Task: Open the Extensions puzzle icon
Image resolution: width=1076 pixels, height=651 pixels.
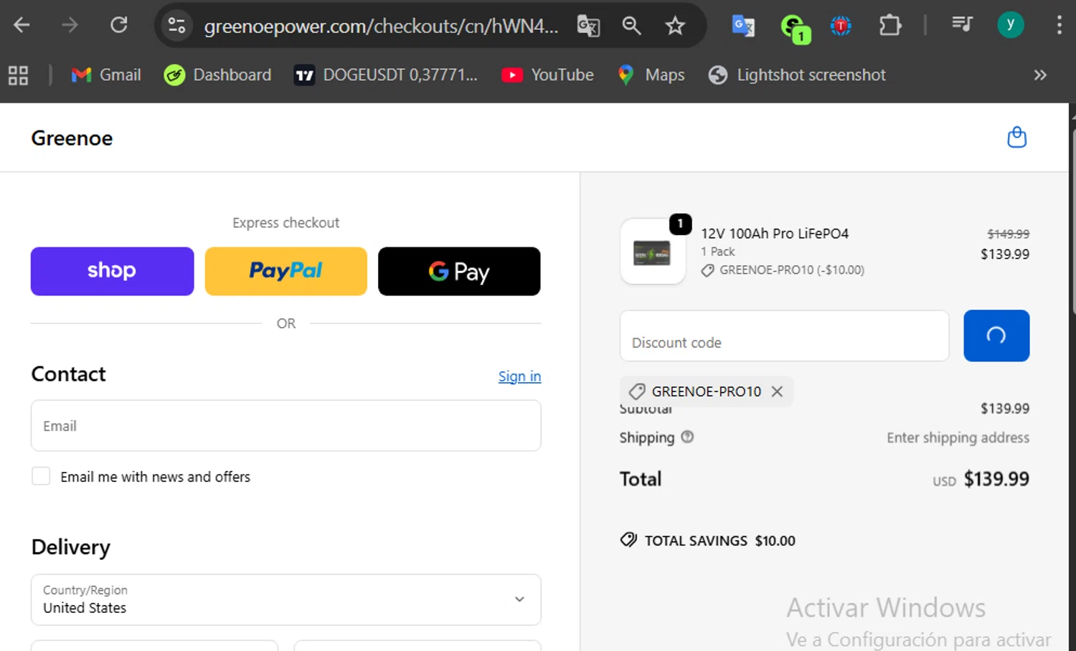Action: 889,26
